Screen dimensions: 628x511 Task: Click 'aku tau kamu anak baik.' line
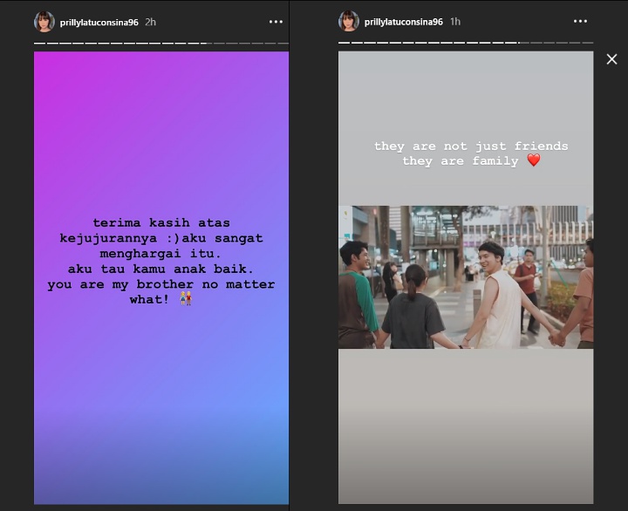(160, 269)
